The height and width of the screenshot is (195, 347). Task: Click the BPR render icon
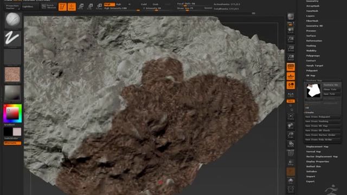click(x=291, y=16)
